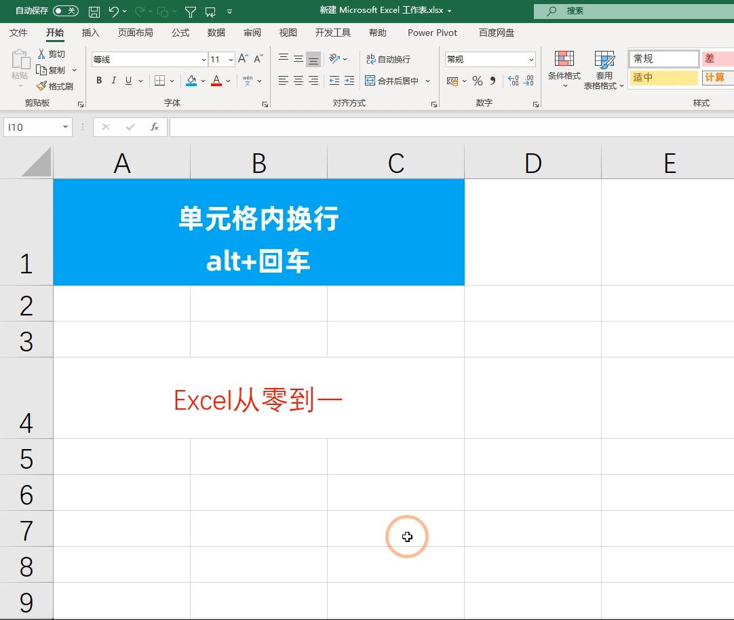Image resolution: width=734 pixels, height=620 pixels.
Task: Switch to the 数据 ribbon tab
Action: coord(216,32)
